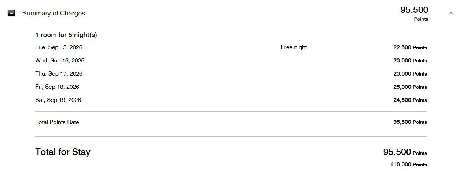Click the struck-through 22,500 Points value
The height and width of the screenshot is (171, 460).
(x=410, y=47)
